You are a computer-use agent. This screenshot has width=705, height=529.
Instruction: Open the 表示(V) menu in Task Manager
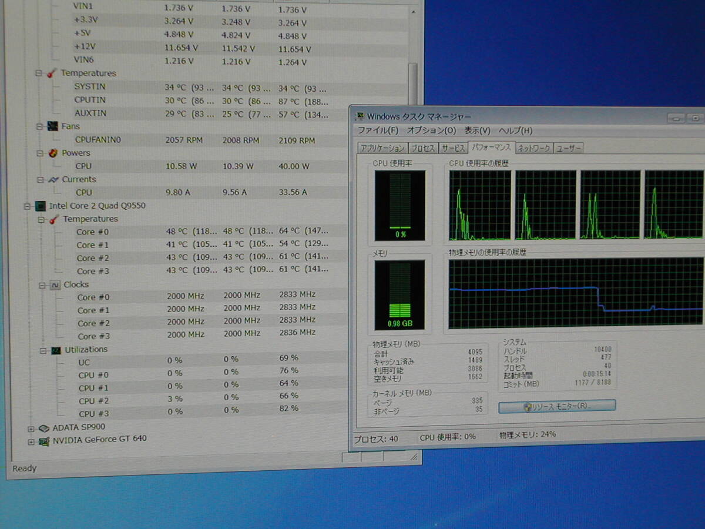click(x=477, y=130)
